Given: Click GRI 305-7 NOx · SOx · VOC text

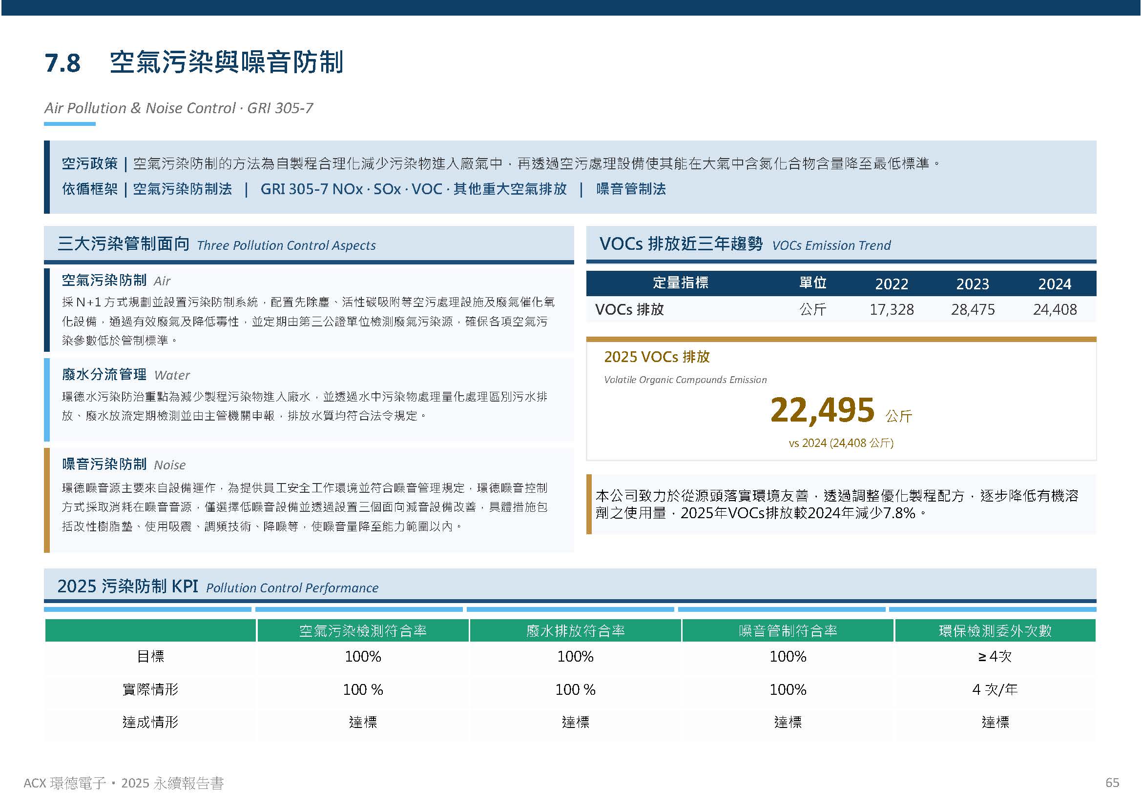Looking at the screenshot, I should point(351,189).
